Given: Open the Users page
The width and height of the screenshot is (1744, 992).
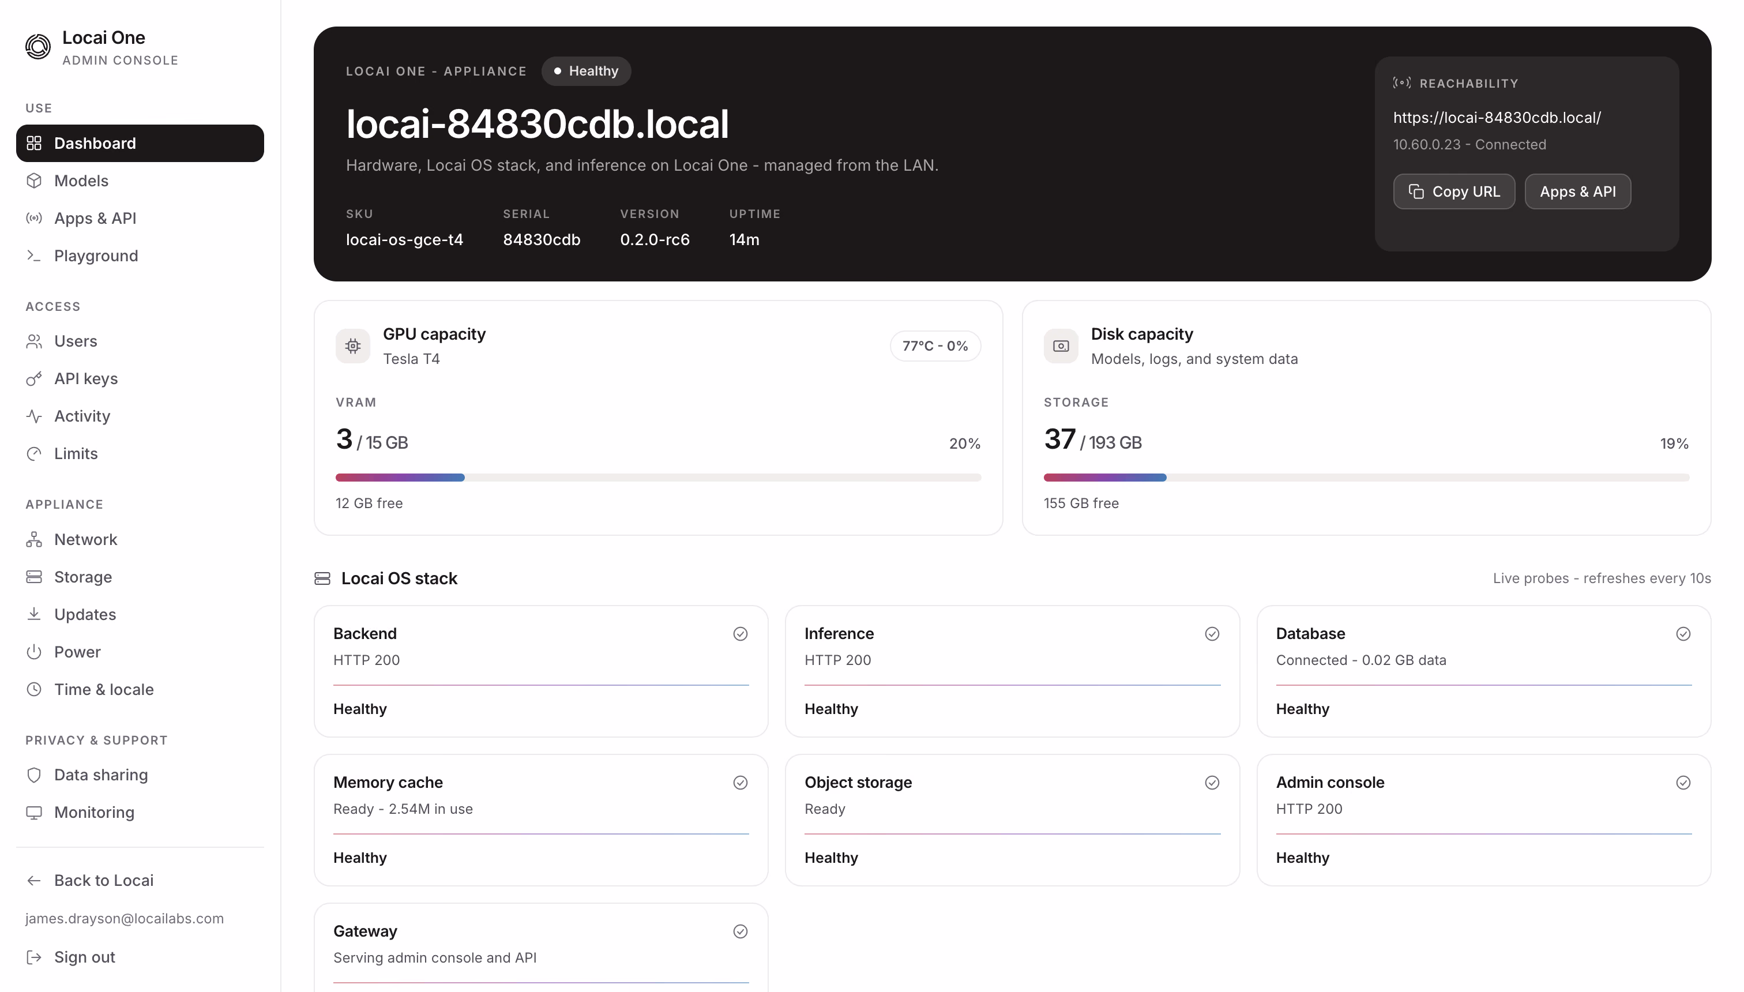Looking at the screenshot, I should tap(140, 341).
